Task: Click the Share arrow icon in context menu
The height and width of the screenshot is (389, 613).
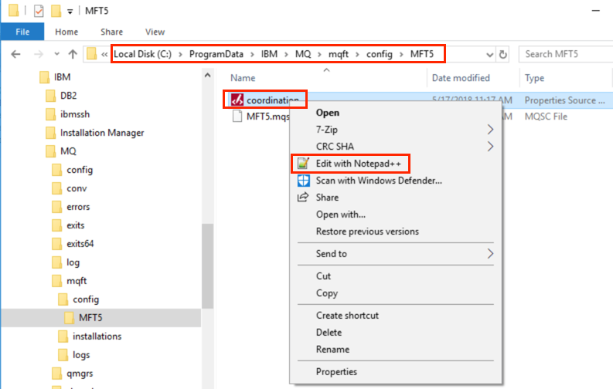Action: [x=303, y=197]
